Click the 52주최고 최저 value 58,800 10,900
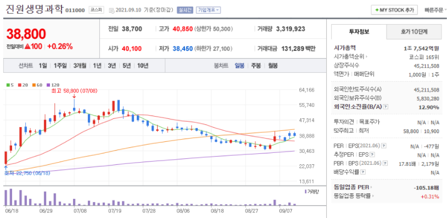 point(421,131)
